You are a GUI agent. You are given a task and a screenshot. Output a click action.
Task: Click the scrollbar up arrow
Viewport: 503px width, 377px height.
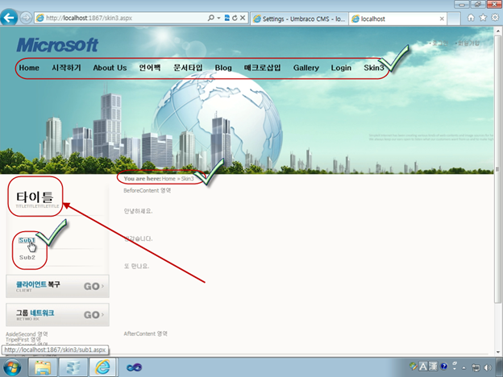click(498, 31)
